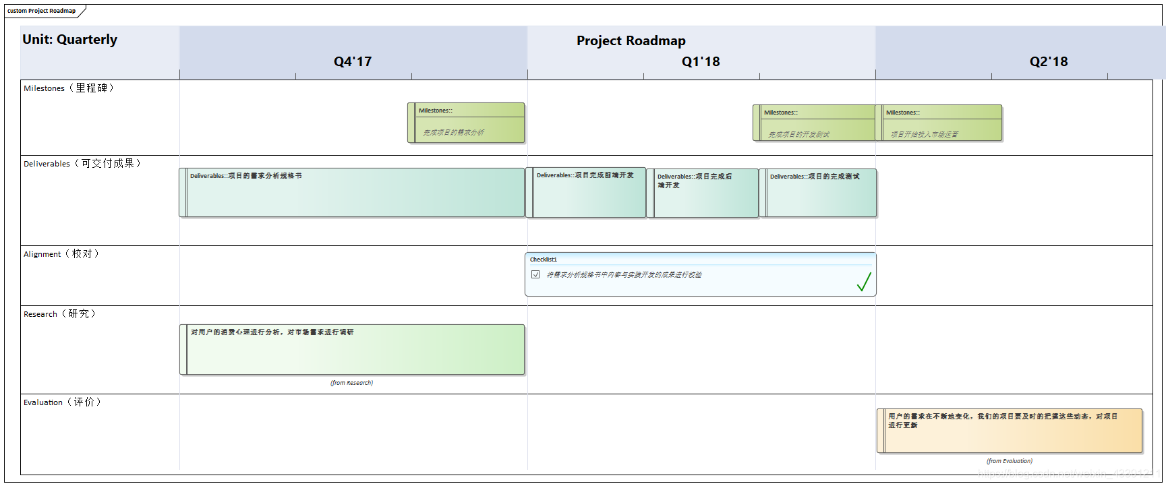Click the Deliverables（可交付成果）lane label
Screen dimensions: 1166x486
(82, 164)
